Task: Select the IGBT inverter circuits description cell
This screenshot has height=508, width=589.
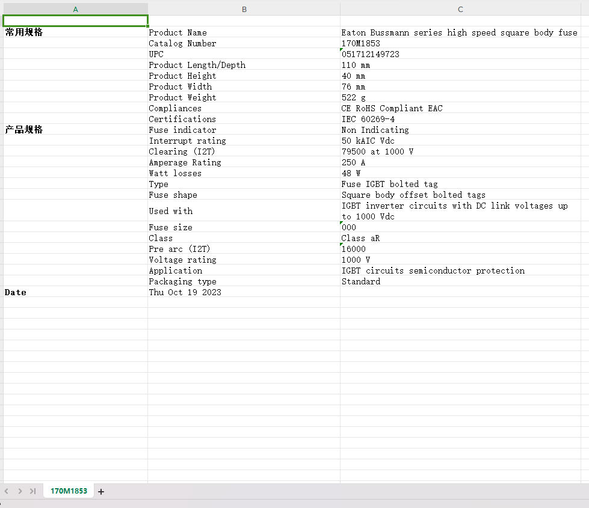Action: 460,211
